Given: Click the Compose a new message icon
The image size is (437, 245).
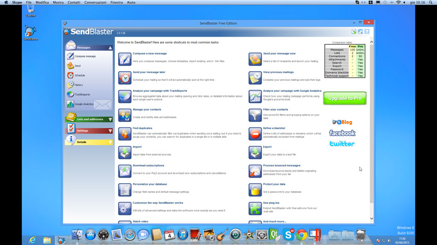Looking at the screenshot, I should click(x=125, y=59).
